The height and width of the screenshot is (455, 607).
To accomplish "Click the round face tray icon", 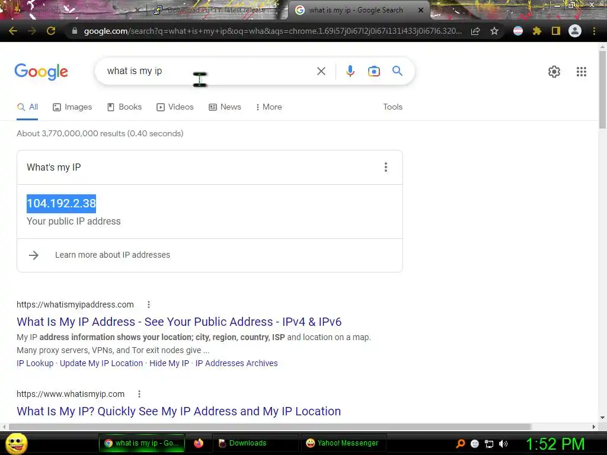I will coord(475,444).
